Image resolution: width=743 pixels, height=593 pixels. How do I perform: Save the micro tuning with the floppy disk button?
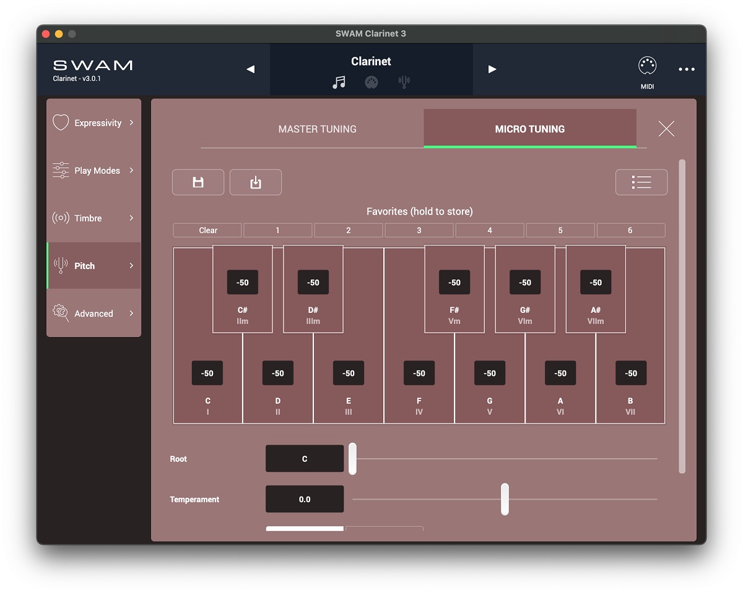198,182
